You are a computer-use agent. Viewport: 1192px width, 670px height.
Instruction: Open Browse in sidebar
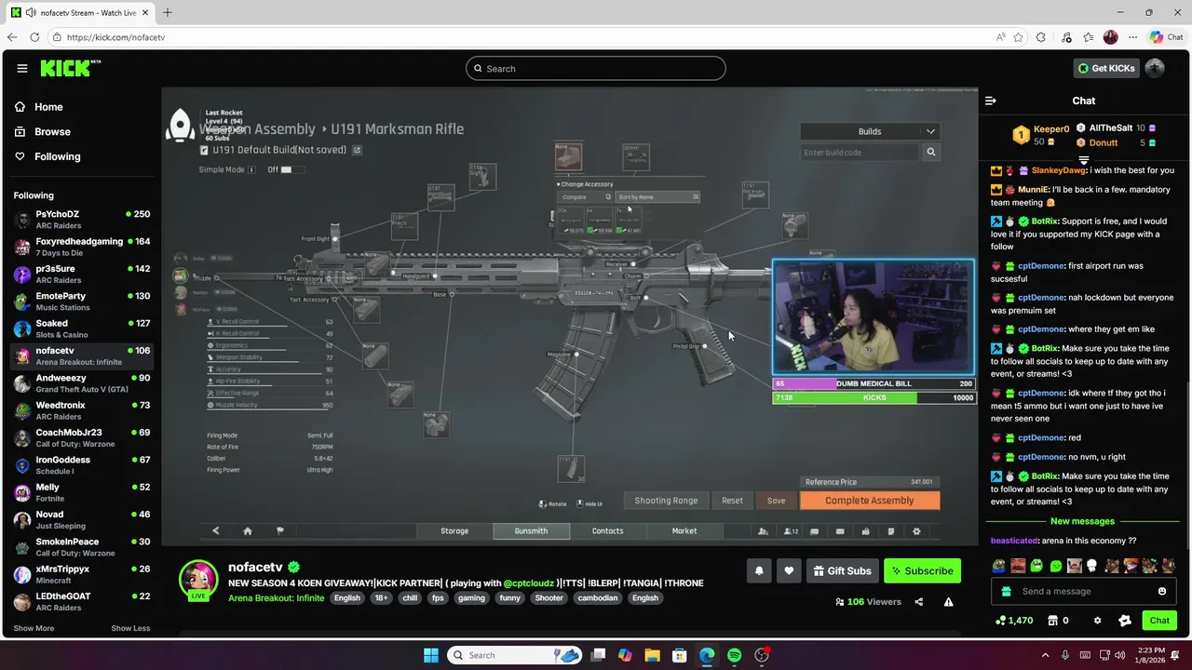(43, 131)
